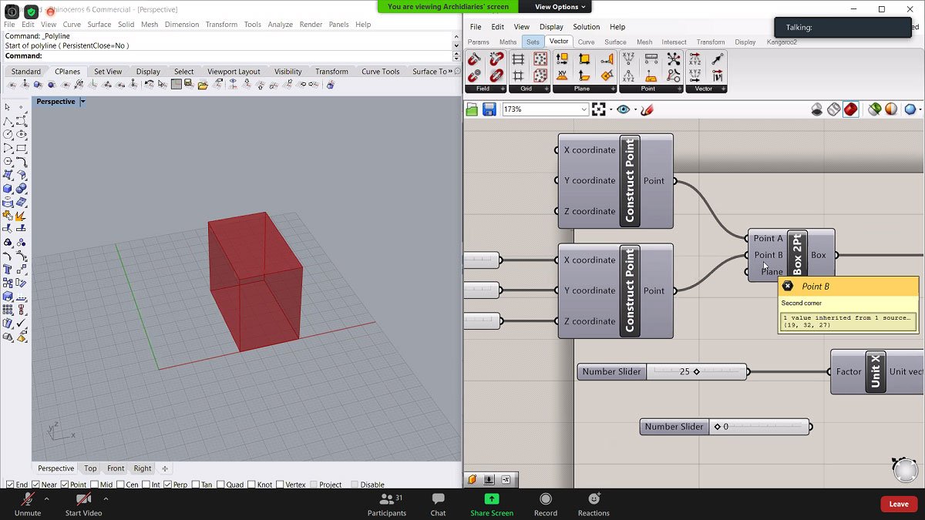This screenshot has height=520, width=925.
Task: Open a file with the green folder icon
Action: pyautogui.click(x=473, y=110)
